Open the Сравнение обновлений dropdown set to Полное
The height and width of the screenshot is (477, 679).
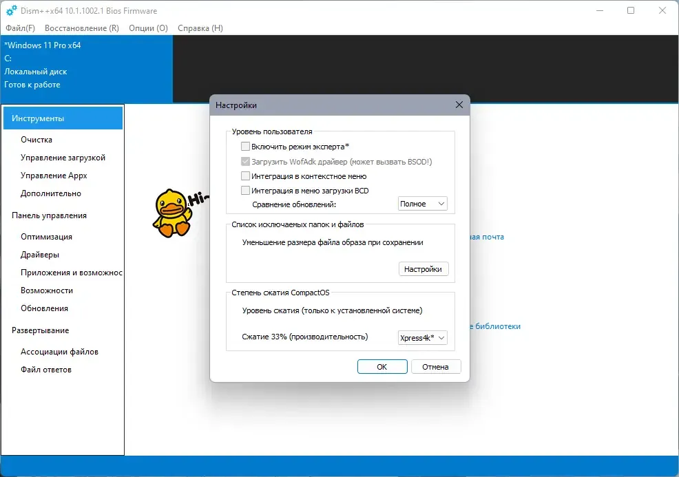point(422,204)
